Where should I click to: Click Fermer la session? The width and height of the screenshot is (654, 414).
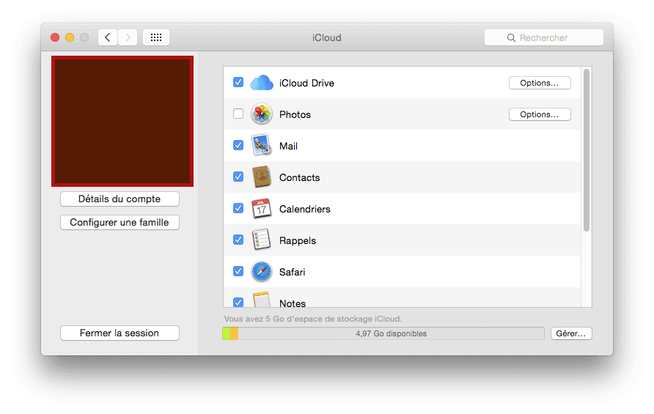point(120,333)
